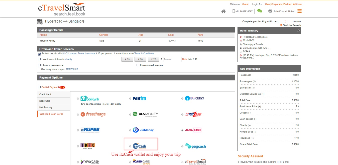Open the orange hamburger menu
Viewport: 338px width, 165px height.
299,11
